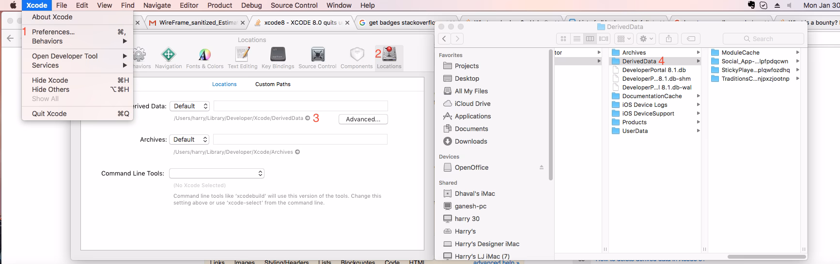
Task: Switch Finder to list view
Action: point(576,39)
